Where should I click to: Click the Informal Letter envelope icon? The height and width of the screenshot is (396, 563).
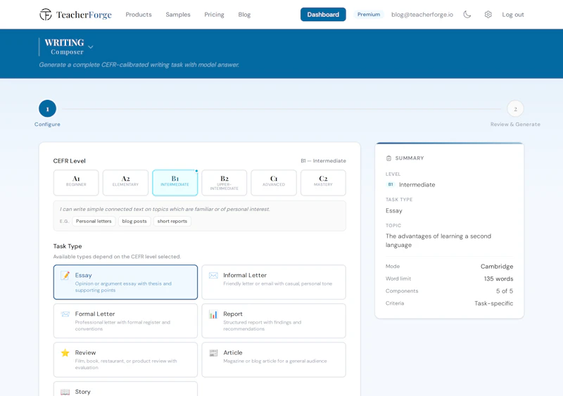pyautogui.click(x=213, y=275)
